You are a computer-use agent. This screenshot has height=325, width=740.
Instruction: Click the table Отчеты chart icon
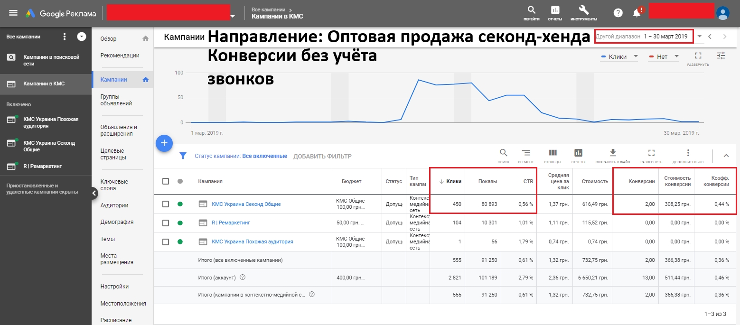tap(578, 153)
